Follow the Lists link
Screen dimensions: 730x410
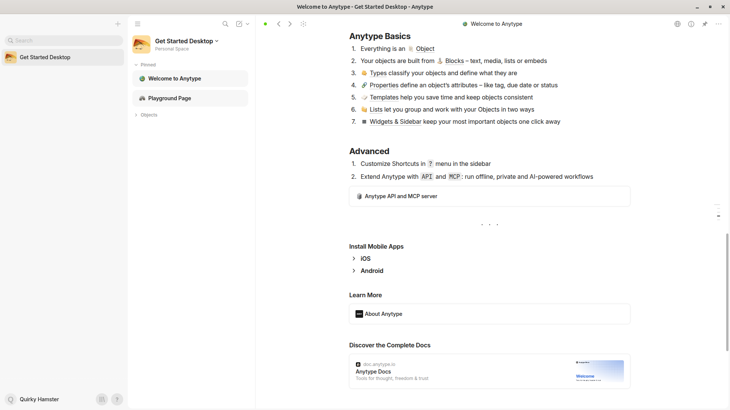[x=376, y=110]
